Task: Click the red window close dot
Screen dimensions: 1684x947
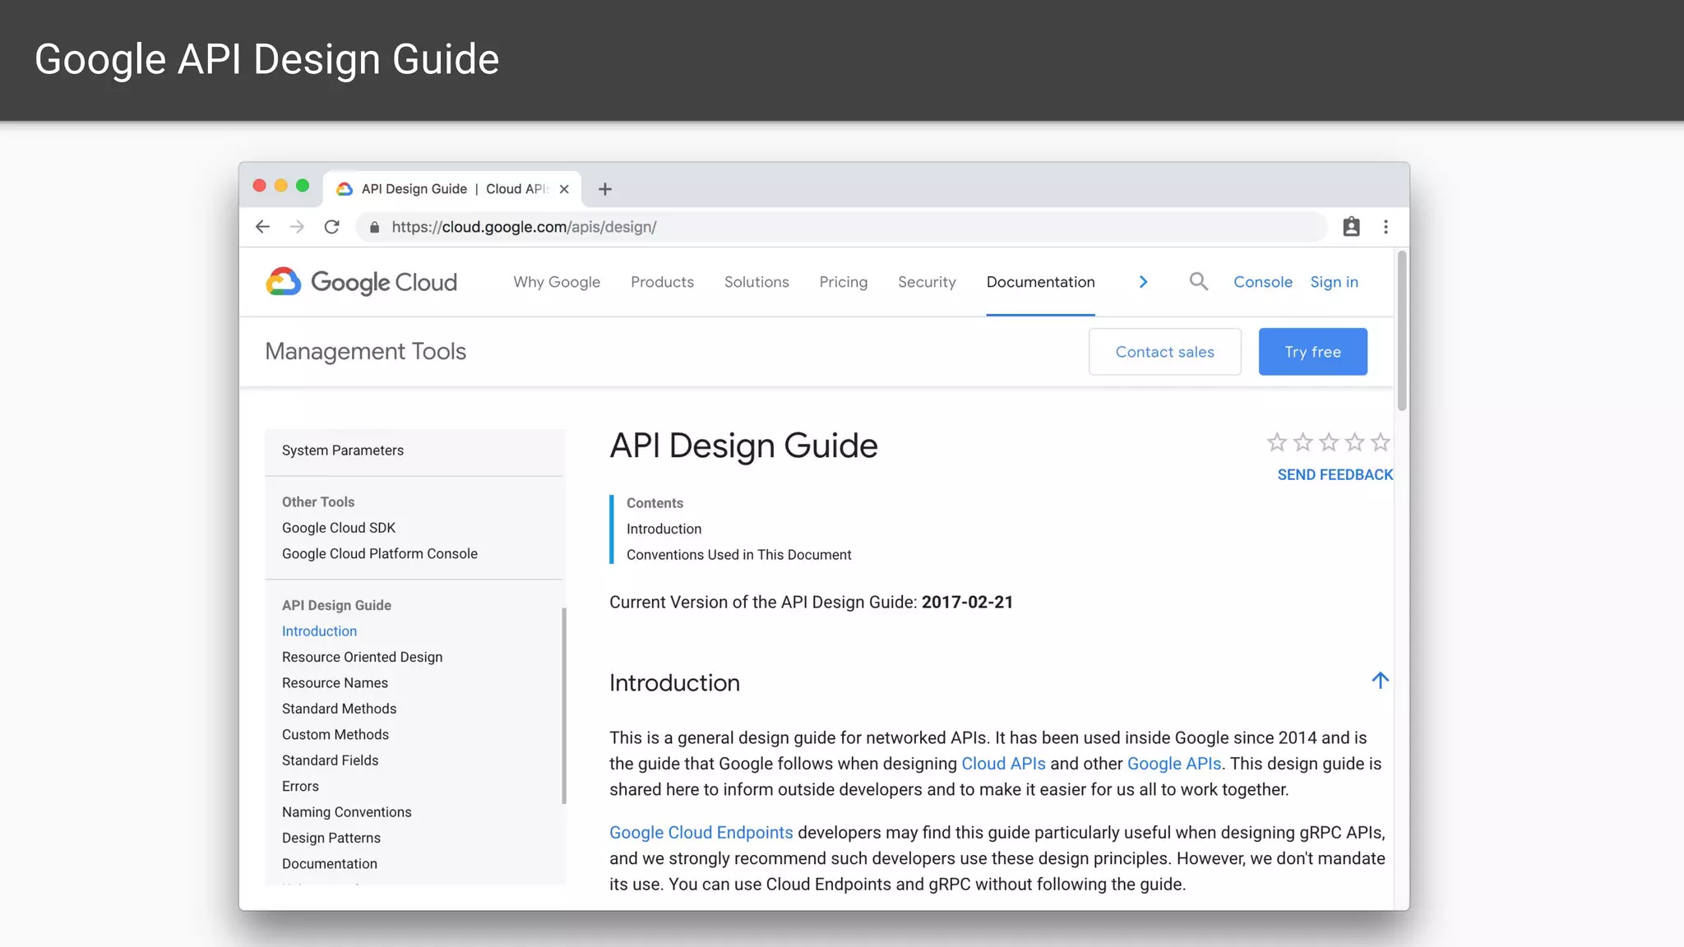Action: coord(259,186)
